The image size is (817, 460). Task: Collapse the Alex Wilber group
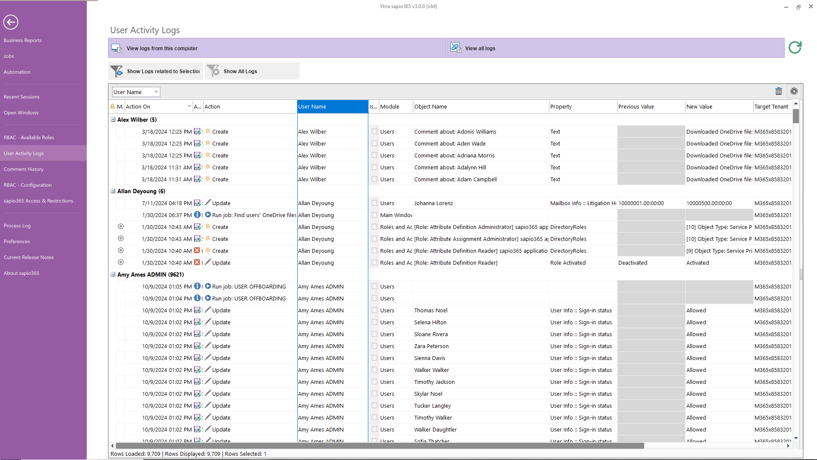point(113,120)
